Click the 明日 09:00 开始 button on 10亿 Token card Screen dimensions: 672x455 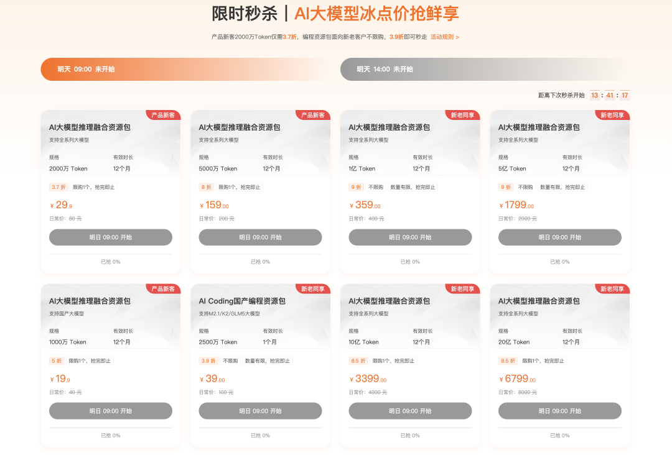pos(410,411)
